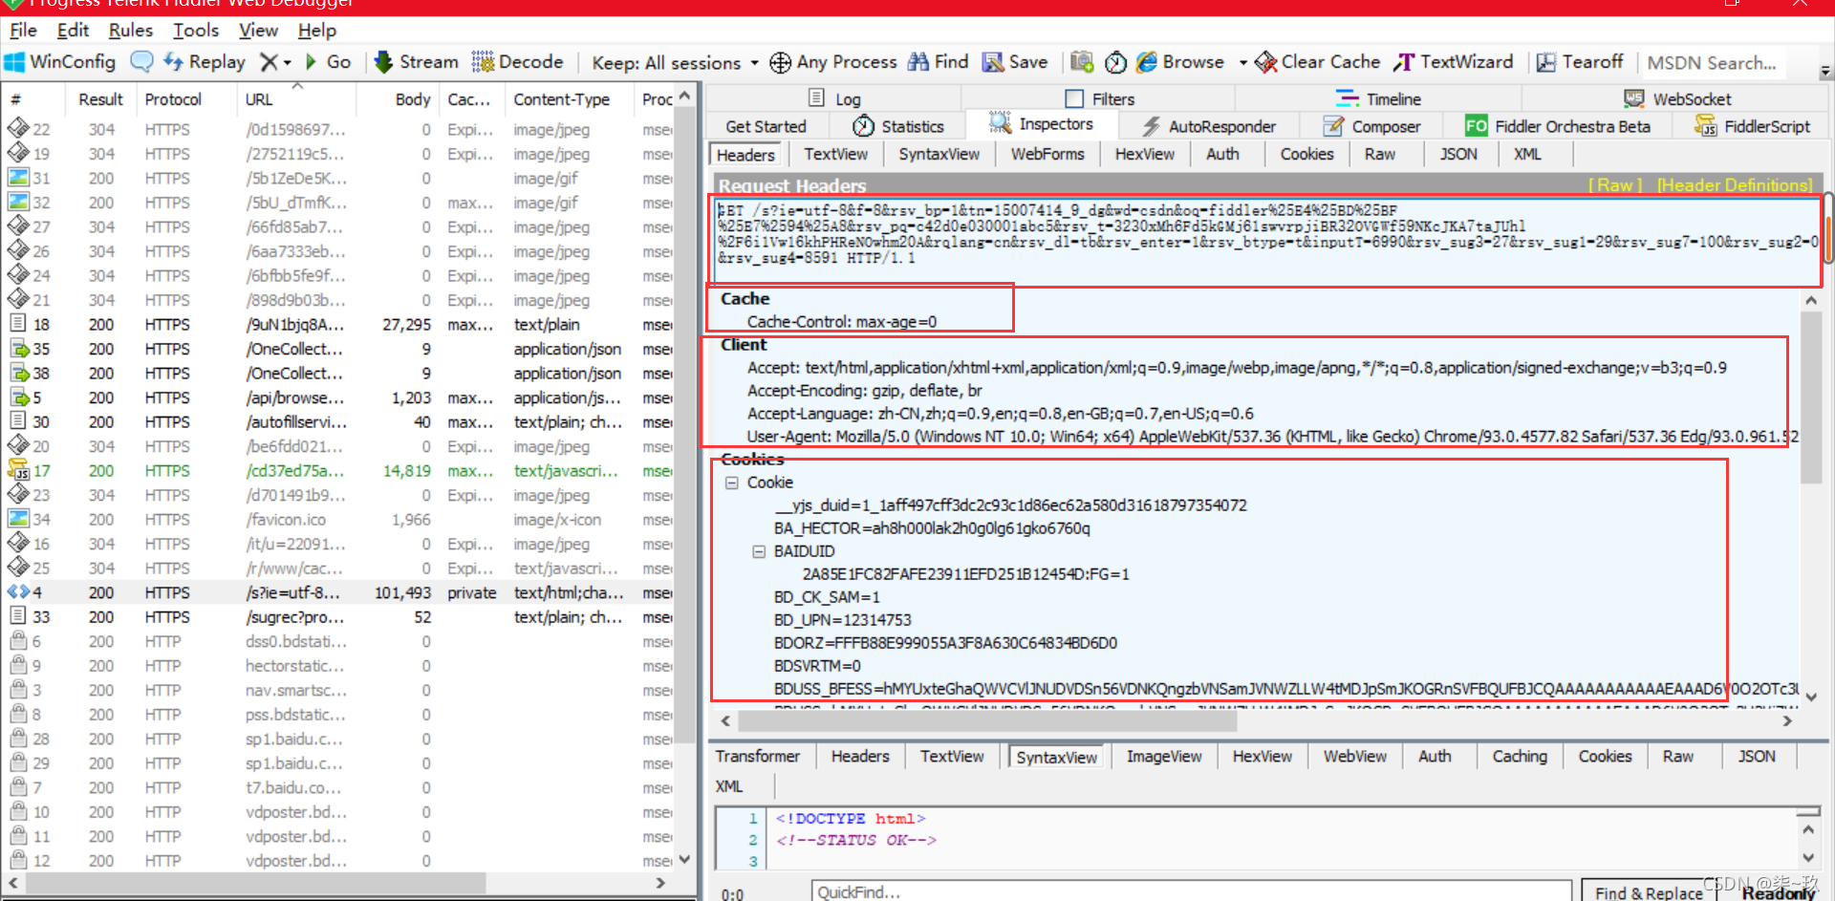Image resolution: width=1835 pixels, height=901 pixels.
Task: Toggle Decode mode in toolbar
Action: pyautogui.click(x=517, y=62)
